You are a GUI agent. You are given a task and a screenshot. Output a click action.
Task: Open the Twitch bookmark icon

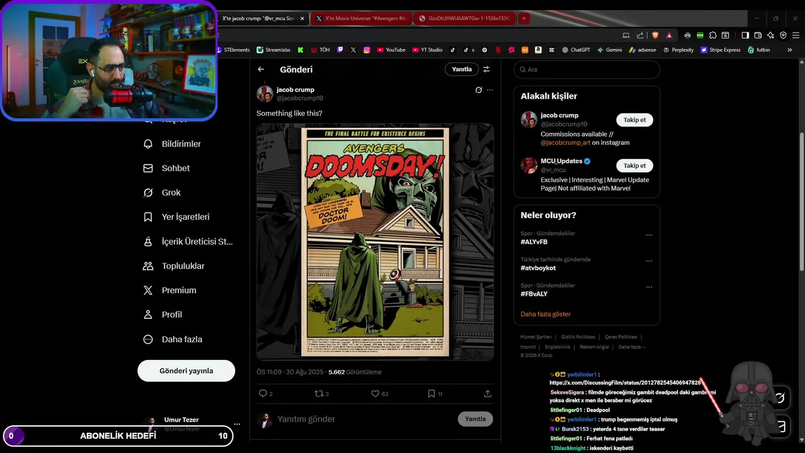coord(340,50)
